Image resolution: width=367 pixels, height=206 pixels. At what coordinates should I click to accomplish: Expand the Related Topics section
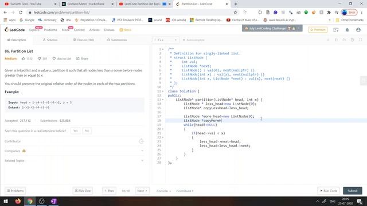coord(74,161)
